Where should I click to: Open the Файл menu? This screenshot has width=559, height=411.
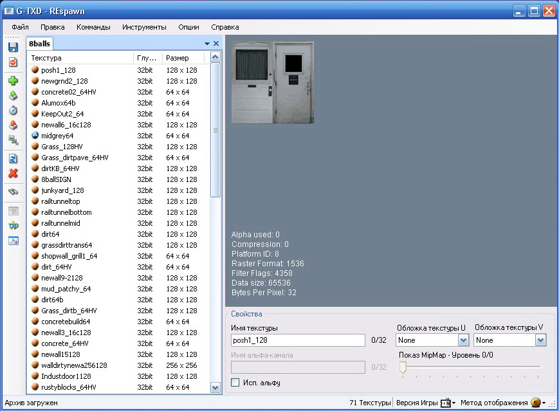pyautogui.click(x=20, y=27)
